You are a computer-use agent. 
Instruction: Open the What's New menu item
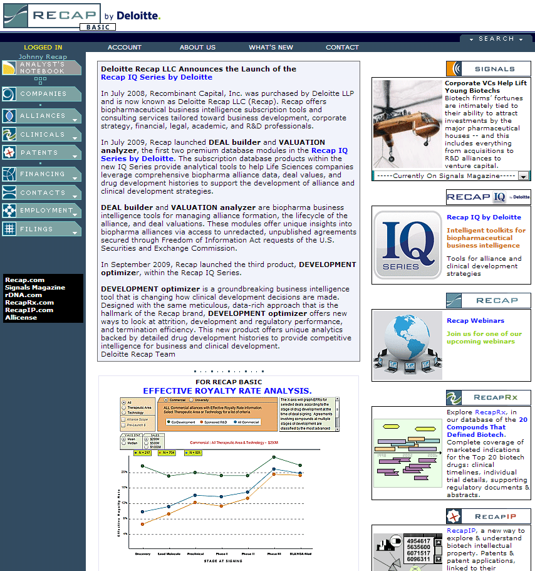click(x=271, y=48)
